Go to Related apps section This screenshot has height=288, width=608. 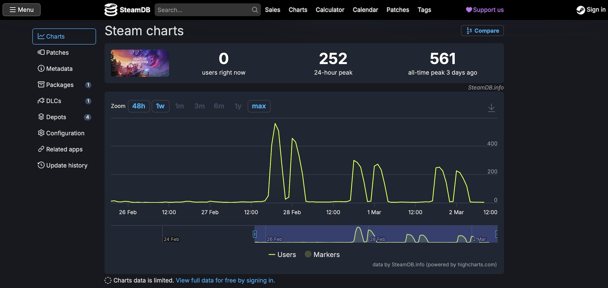point(60,149)
